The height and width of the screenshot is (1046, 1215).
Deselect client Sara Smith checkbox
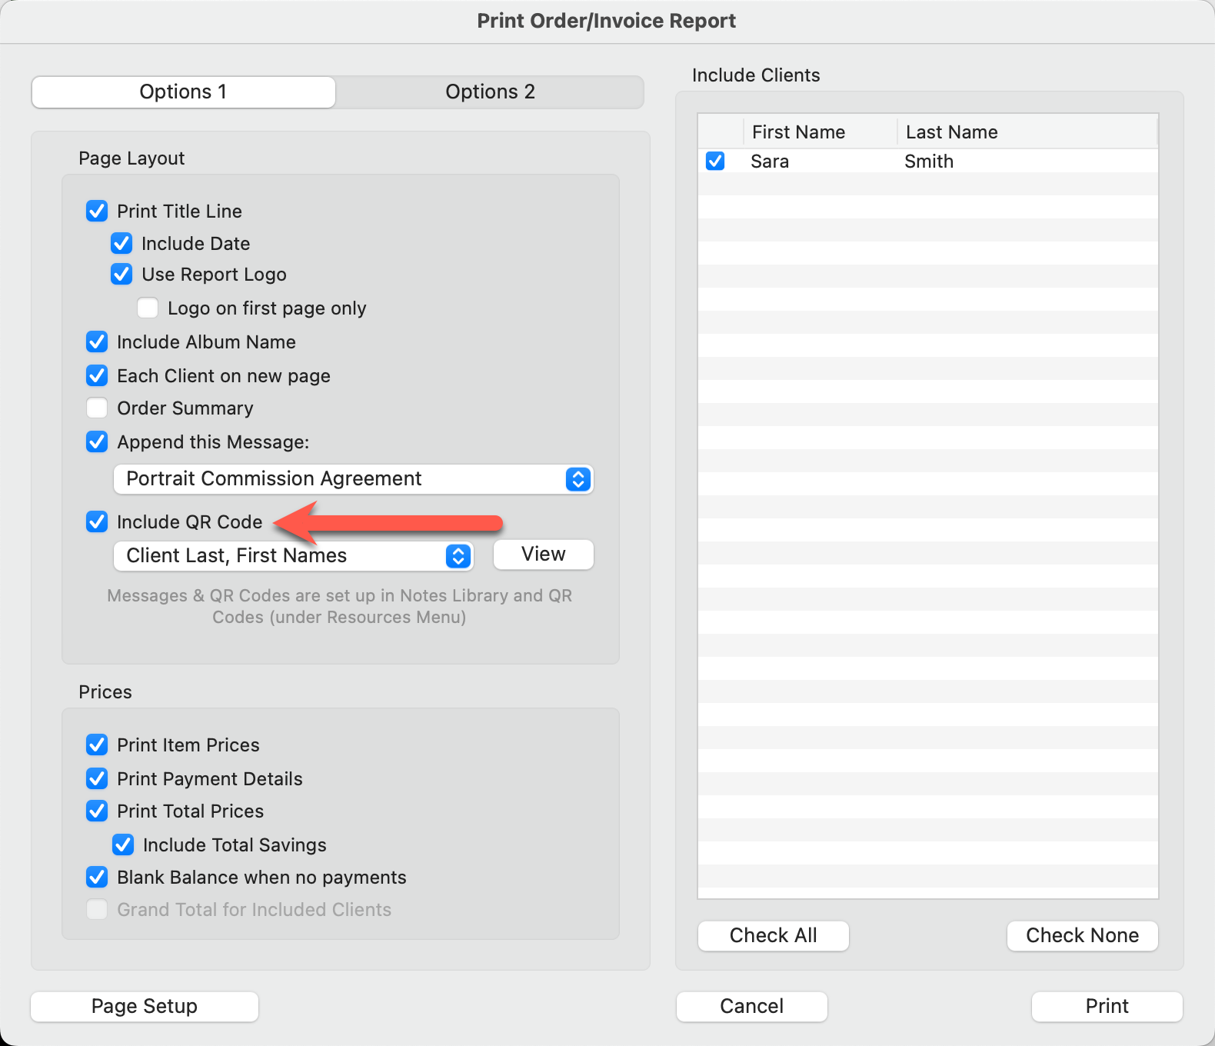click(x=715, y=161)
